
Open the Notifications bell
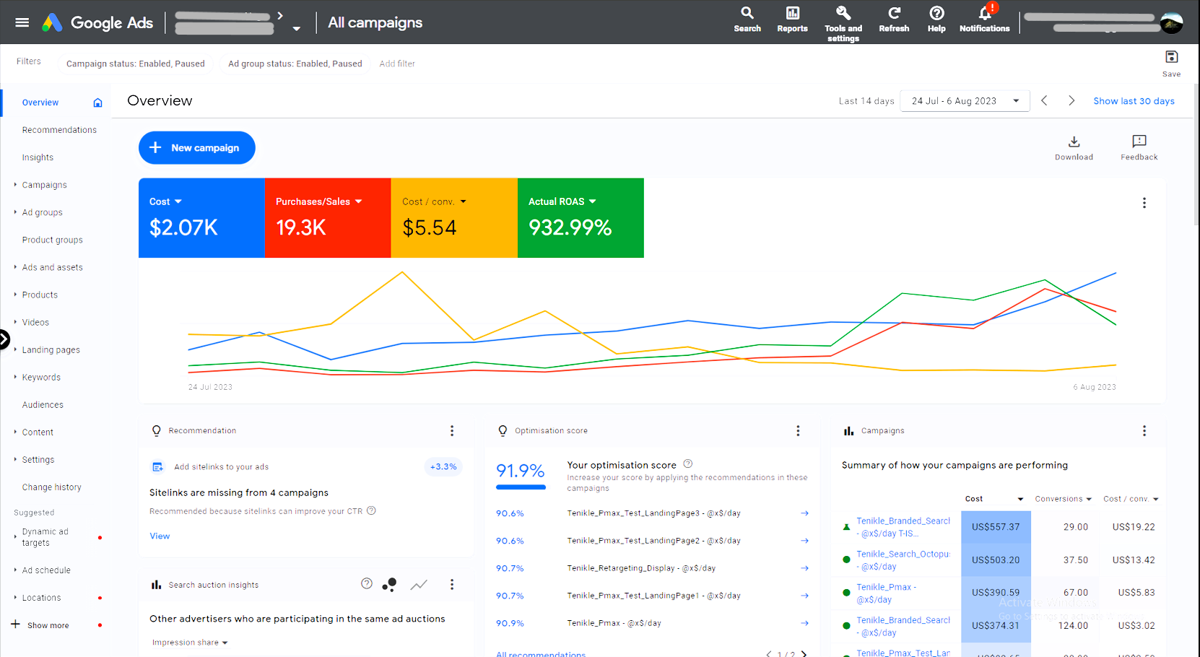pyautogui.click(x=984, y=14)
